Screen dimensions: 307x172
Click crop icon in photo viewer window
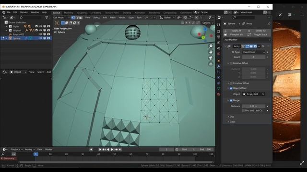280,15
